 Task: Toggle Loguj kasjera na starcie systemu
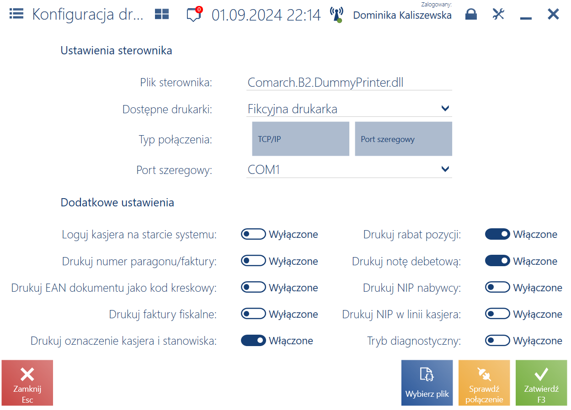[253, 234]
